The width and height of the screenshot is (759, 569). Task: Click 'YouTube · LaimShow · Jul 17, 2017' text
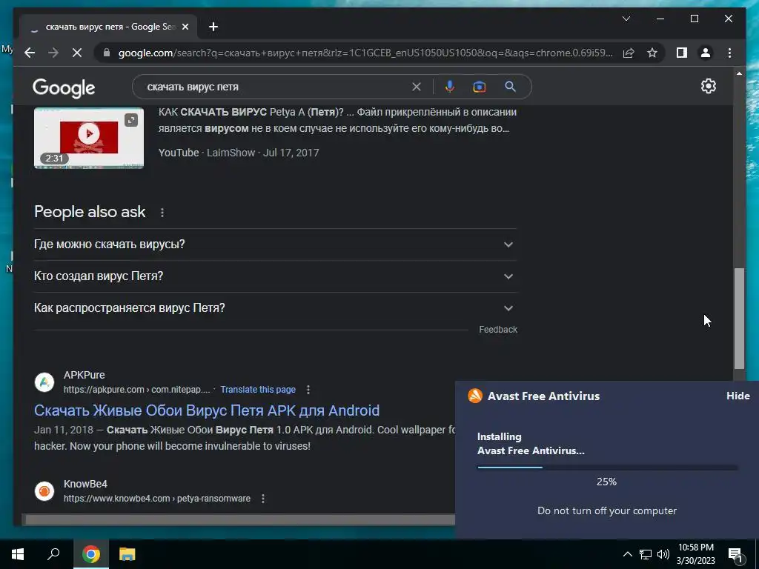pyautogui.click(x=239, y=153)
